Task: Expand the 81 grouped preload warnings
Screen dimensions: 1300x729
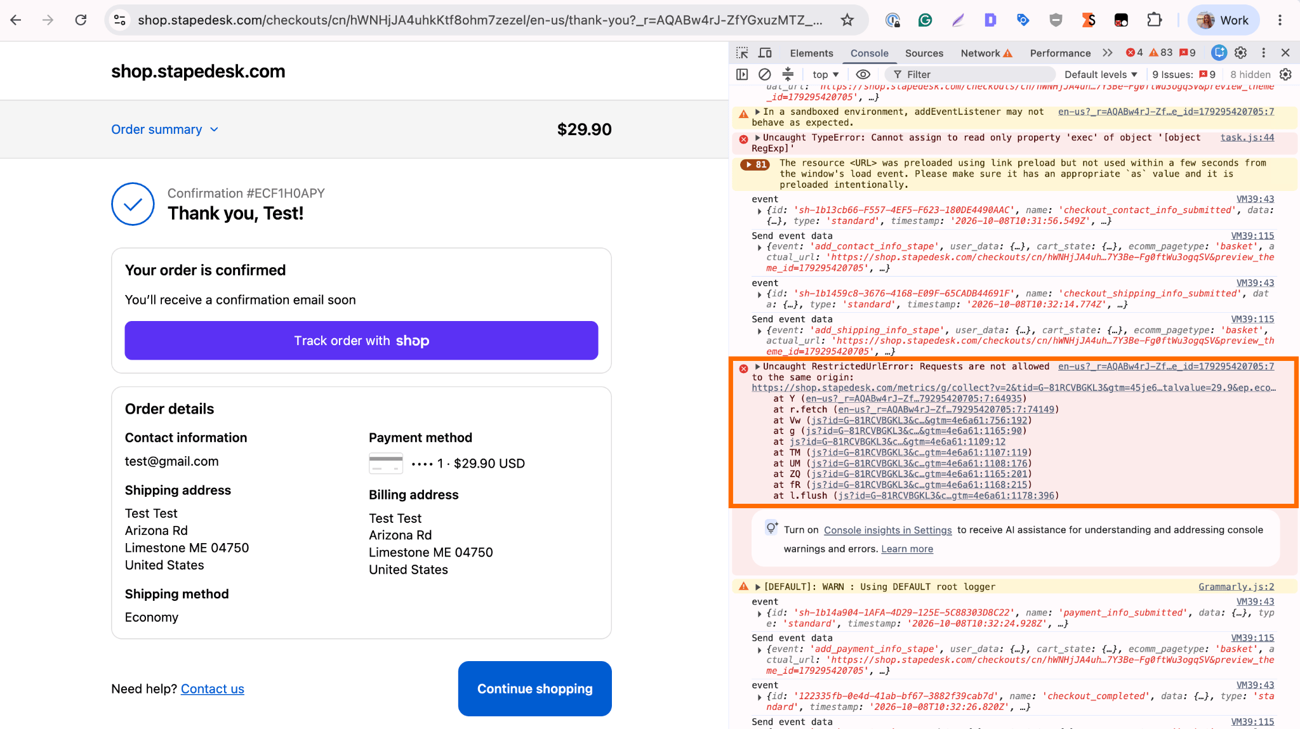Action: [755, 164]
